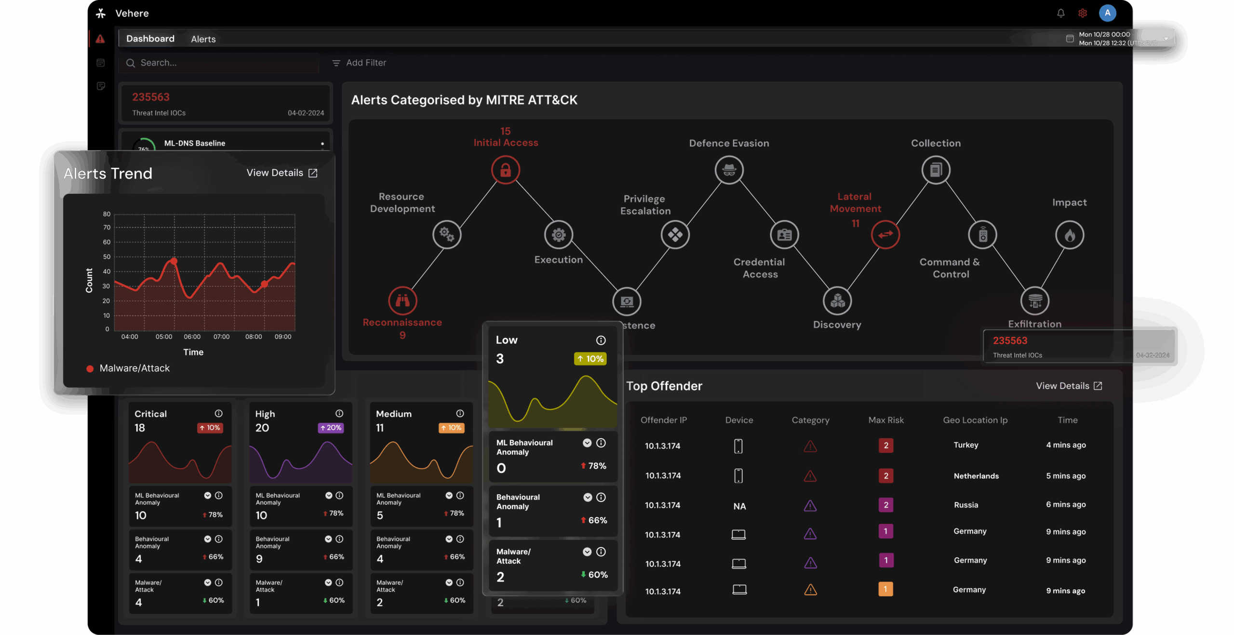This screenshot has height=635, width=1234.
Task: Click the profile avatar icon
Action: (1108, 13)
